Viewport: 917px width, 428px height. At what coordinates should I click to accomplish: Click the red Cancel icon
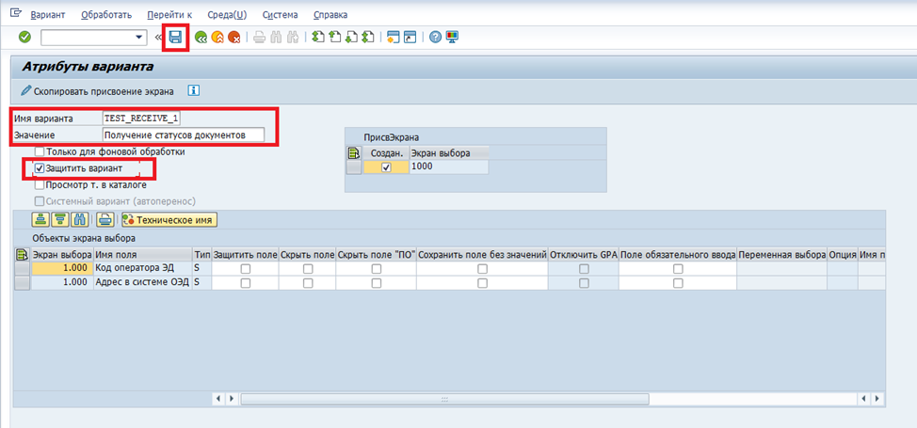click(233, 38)
